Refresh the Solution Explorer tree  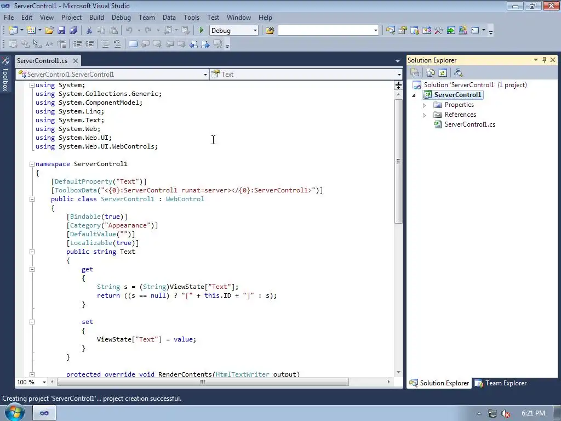pos(443,73)
